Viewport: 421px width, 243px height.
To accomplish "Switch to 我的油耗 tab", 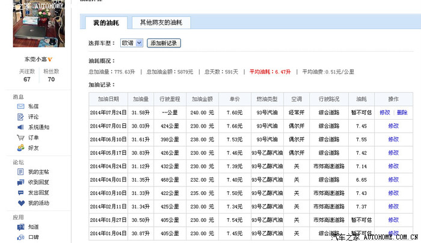I will click(x=105, y=23).
